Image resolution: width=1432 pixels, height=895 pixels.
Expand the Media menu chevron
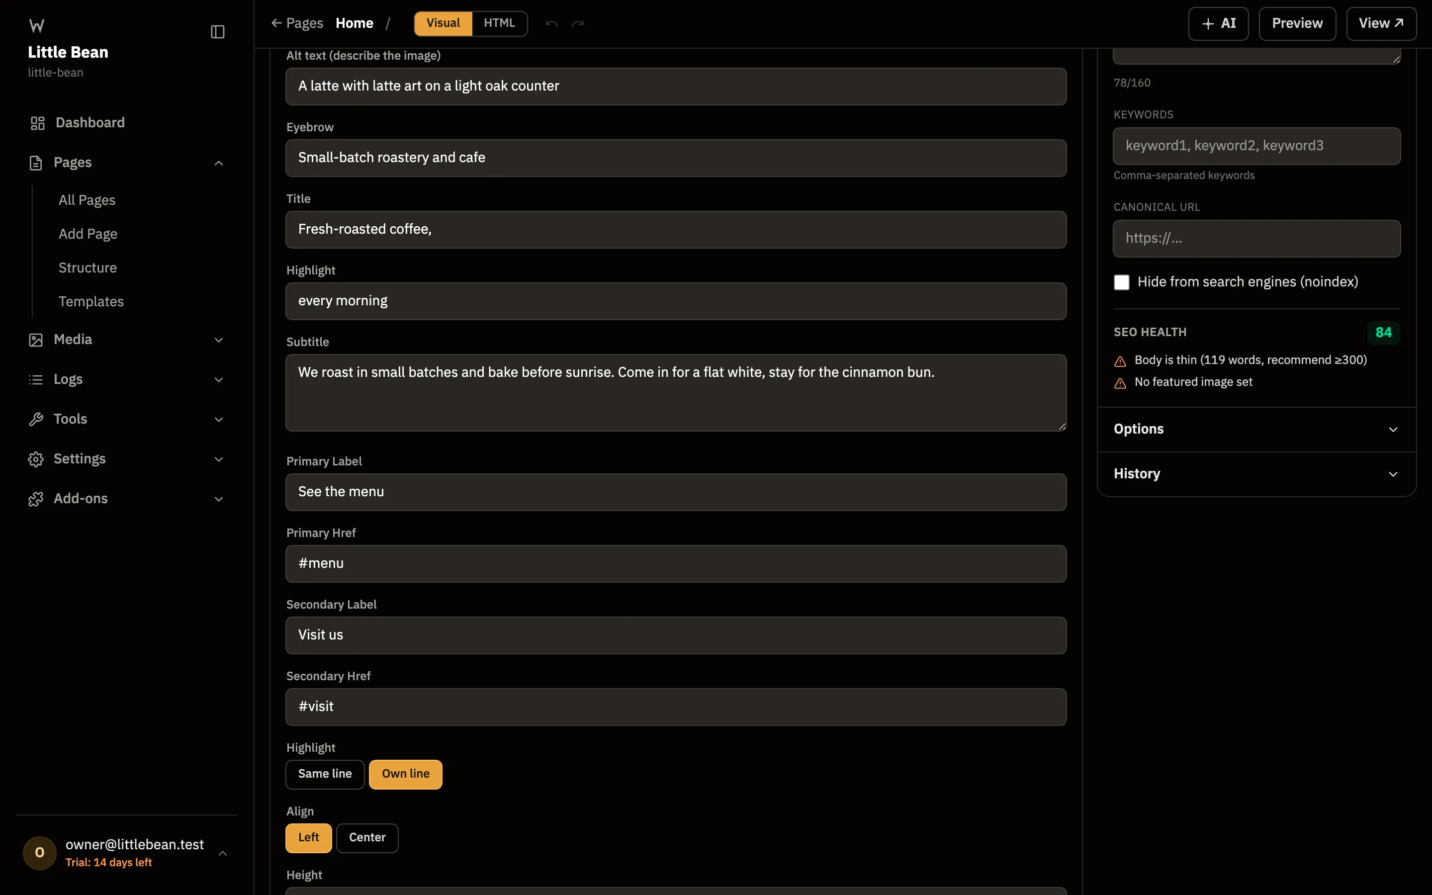point(219,340)
